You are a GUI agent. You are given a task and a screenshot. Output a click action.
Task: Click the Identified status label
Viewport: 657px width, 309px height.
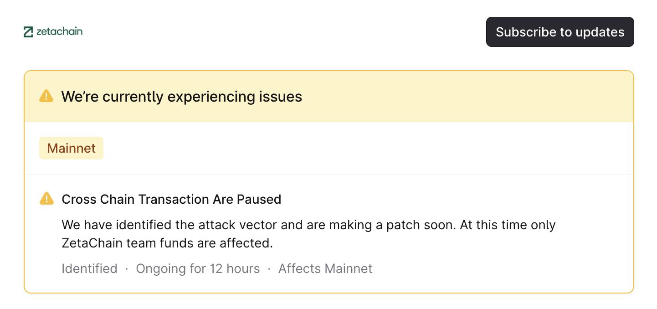coord(89,268)
